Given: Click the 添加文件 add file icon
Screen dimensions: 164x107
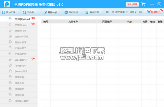Looking at the screenshot, I should (4, 12).
